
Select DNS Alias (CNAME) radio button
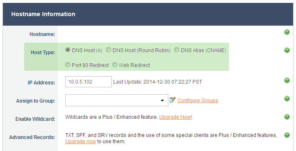(176, 50)
